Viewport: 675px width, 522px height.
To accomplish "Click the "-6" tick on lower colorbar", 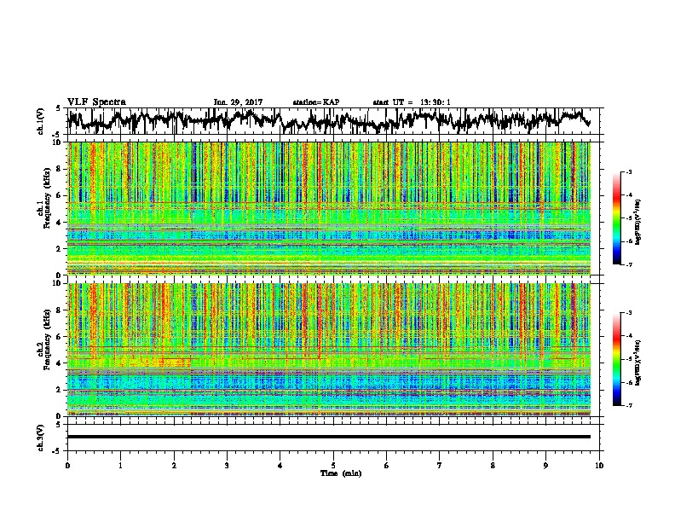I will click(x=629, y=382).
